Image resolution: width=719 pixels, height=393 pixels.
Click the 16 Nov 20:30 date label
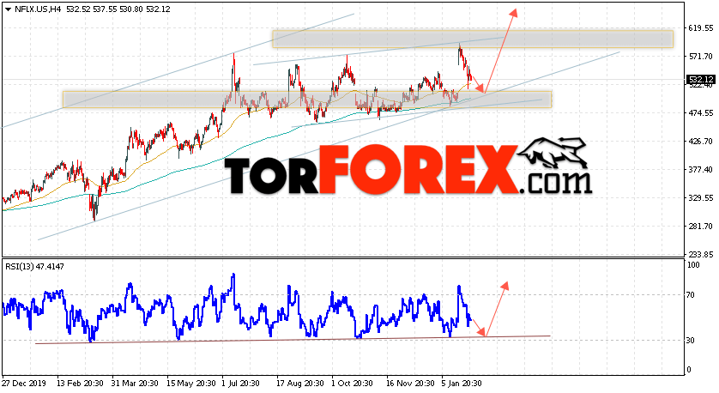click(410, 384)
